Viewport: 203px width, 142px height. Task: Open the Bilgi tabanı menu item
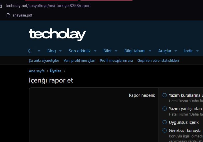pos(135,51)
